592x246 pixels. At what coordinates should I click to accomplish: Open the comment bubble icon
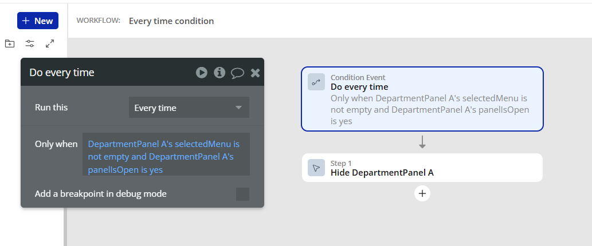[x=237, y=73]
